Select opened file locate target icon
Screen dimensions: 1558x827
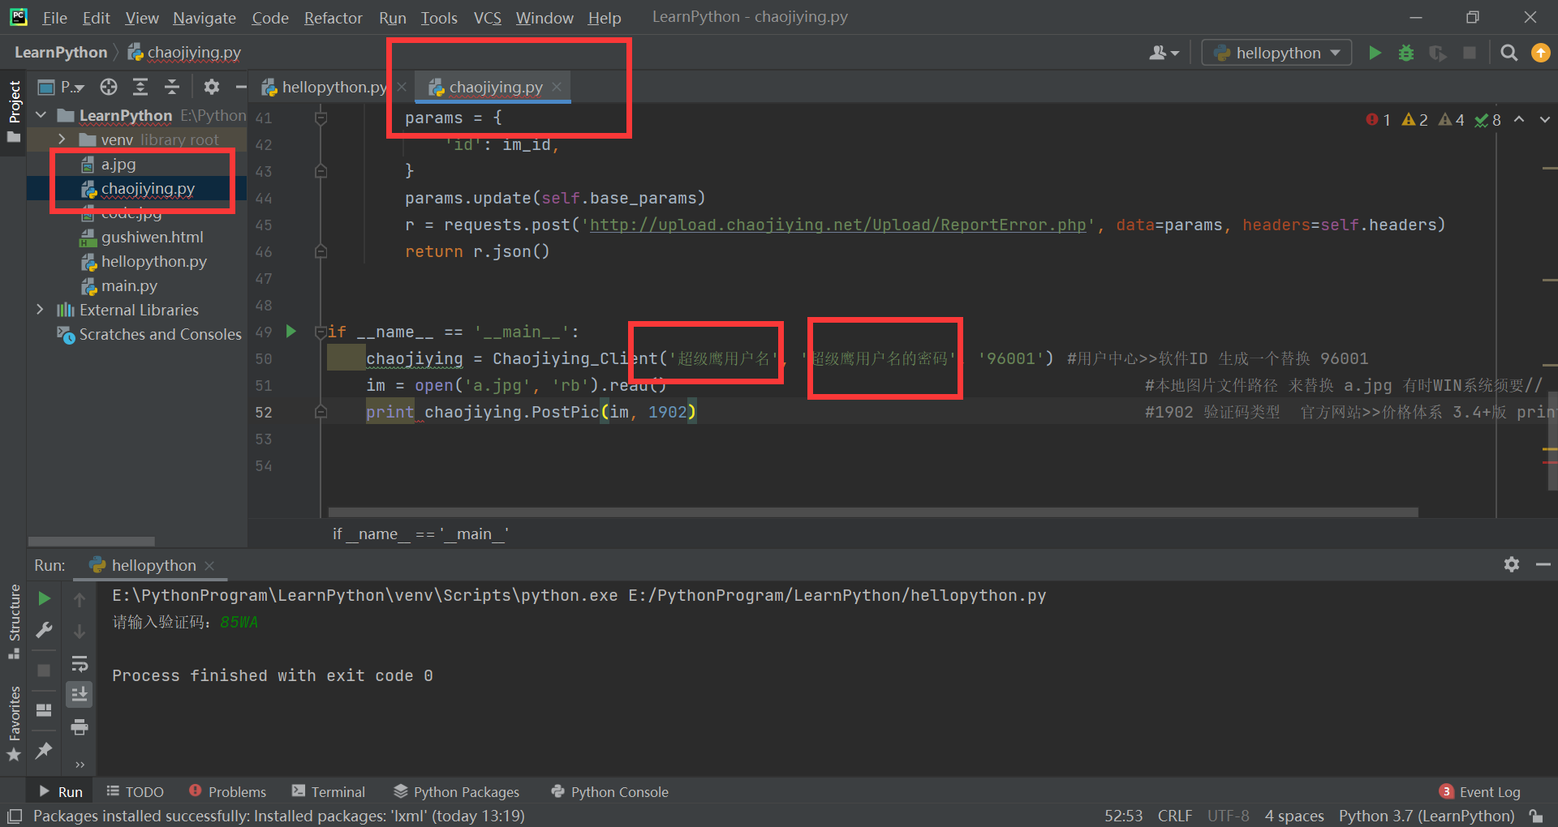[x=109, y=87]
